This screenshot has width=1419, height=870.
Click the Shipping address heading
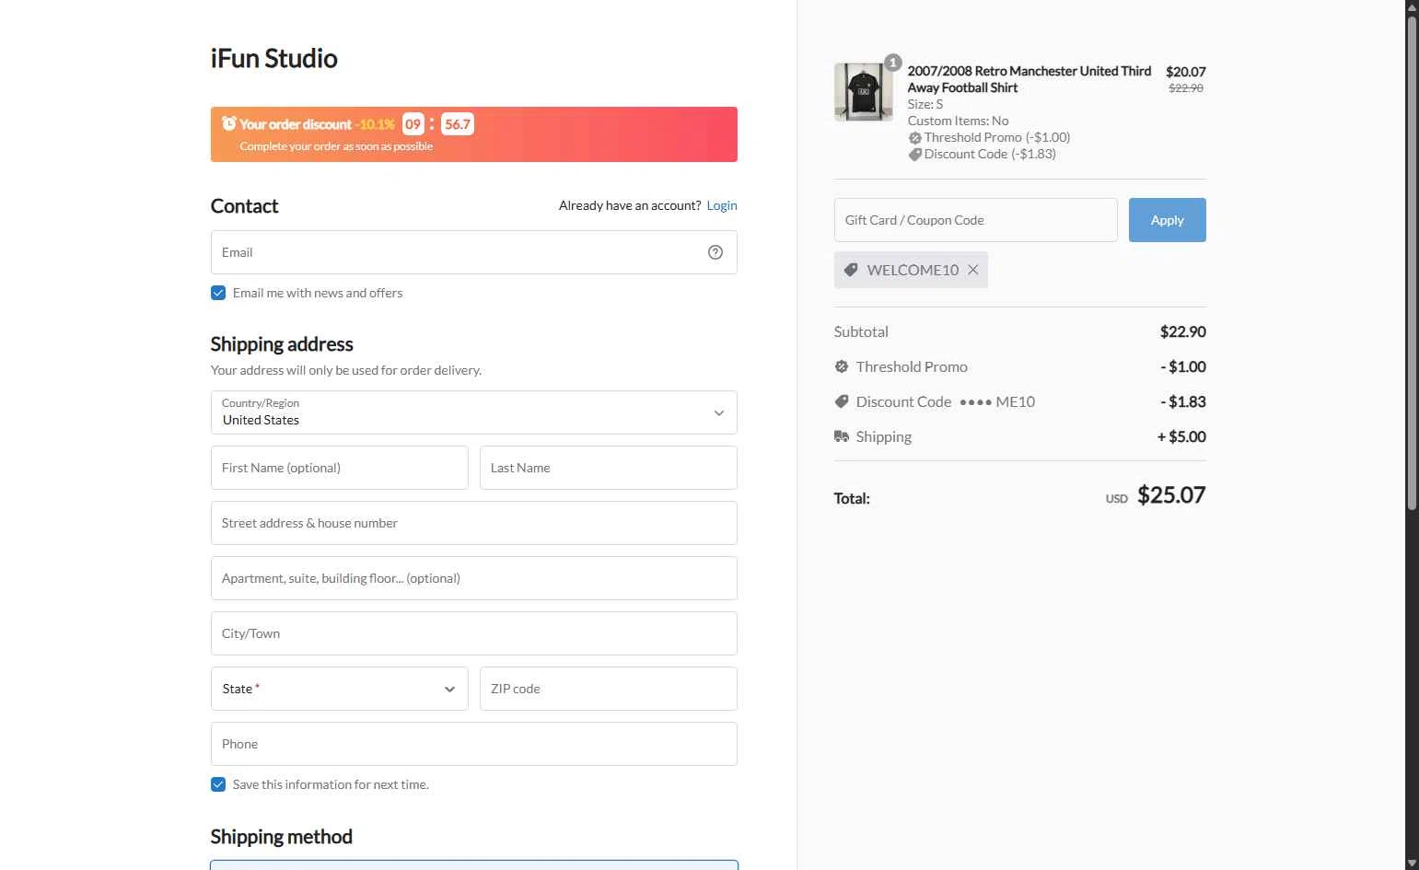click(x=282, y=344)
